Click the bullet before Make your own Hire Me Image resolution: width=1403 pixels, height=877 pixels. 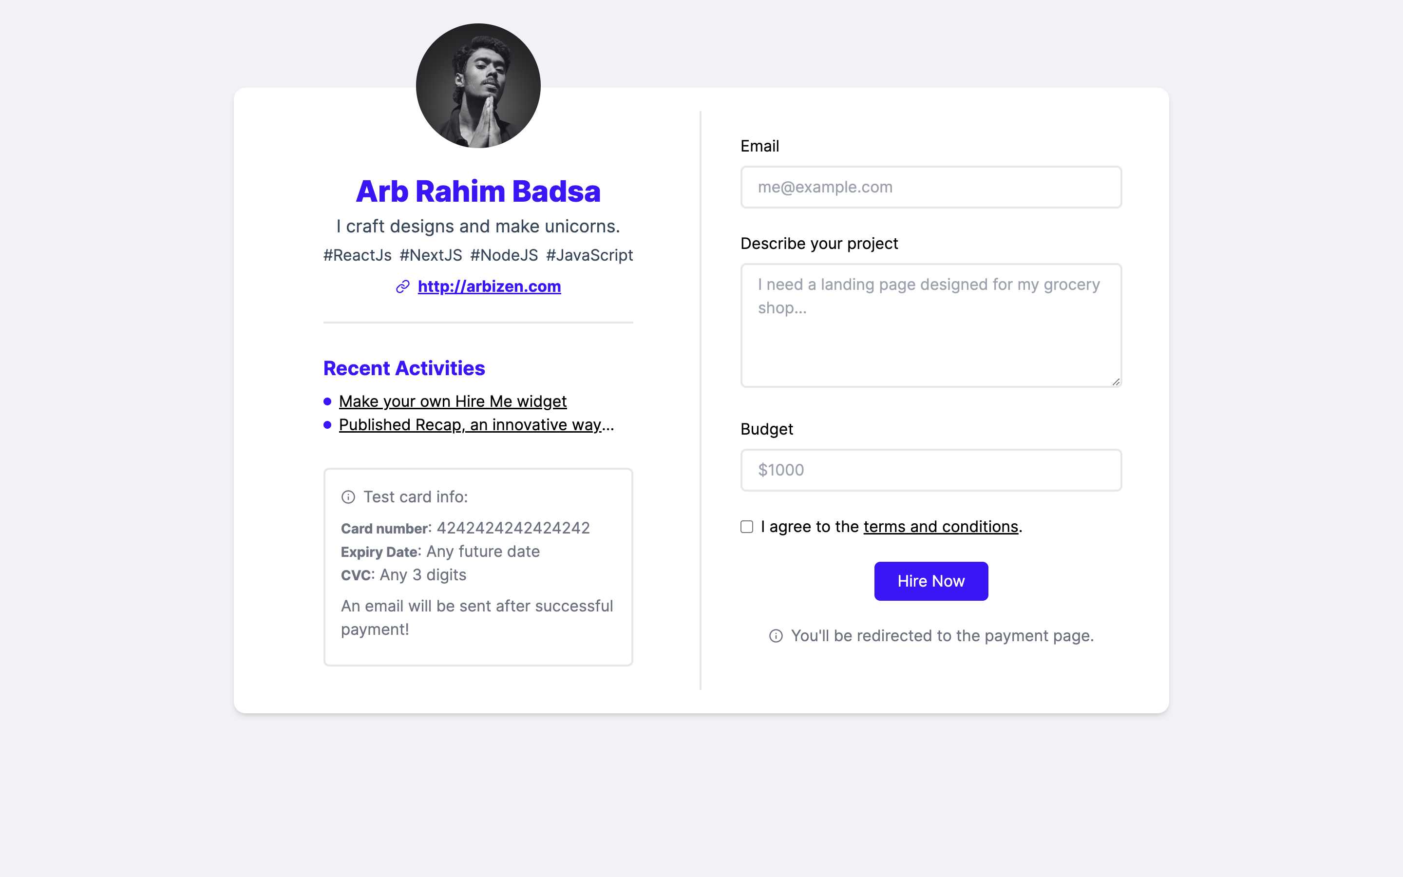[x=327, y=401]
